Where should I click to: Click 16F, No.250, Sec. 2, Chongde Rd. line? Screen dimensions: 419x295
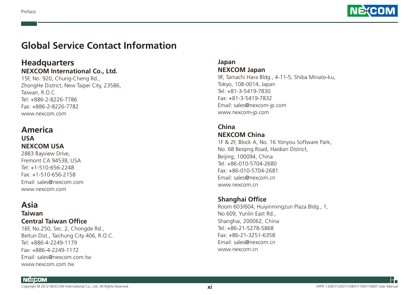click(62, 229)
